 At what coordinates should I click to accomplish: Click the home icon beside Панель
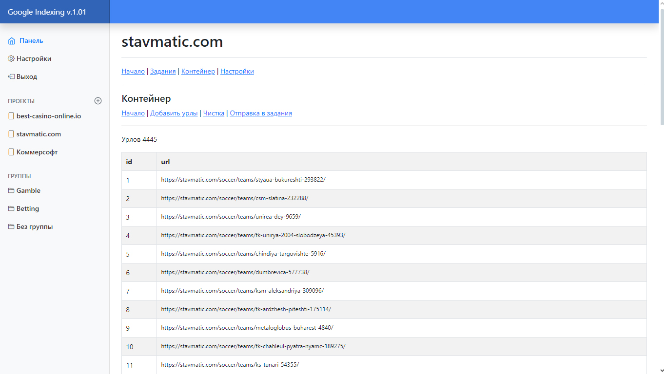12,41
